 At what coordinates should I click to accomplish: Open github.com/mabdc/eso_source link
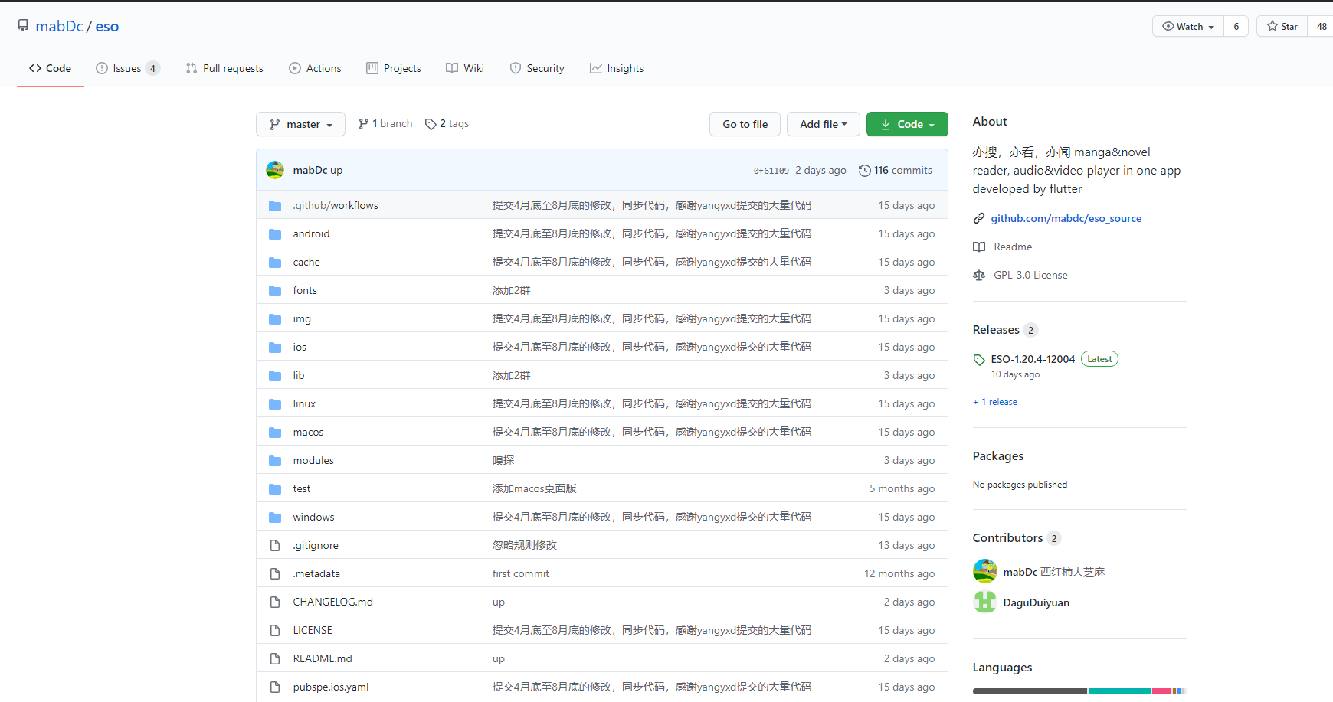[1066, 218]
